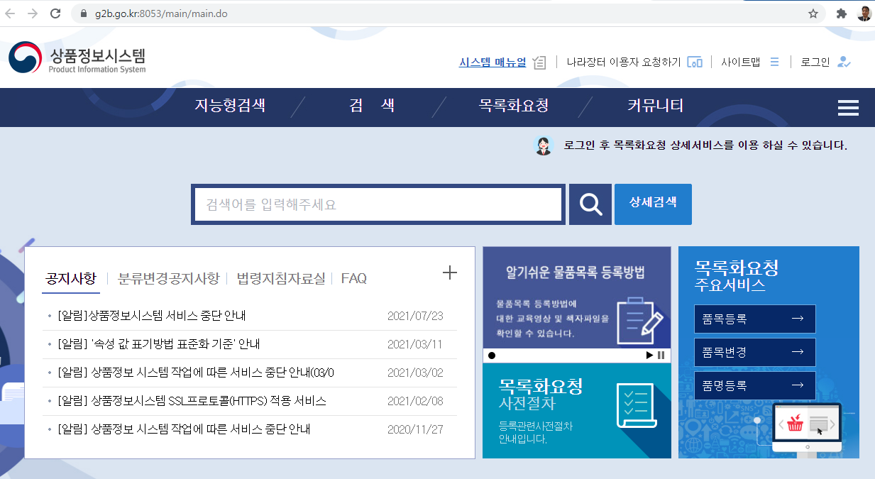Open the browser extensions puzzle icon
This screenshot has height=479, width=875.
842,13
